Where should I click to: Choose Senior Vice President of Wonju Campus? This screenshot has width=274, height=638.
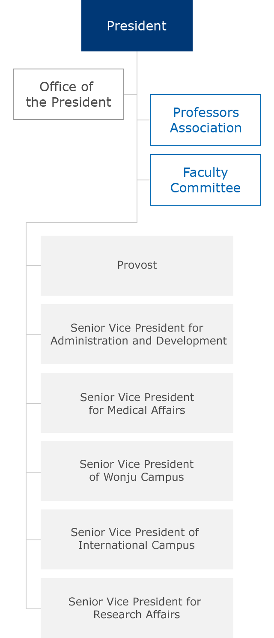137,471
